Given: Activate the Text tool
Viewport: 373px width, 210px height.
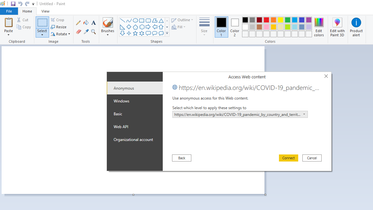Looking at the screenshot, I should click(93, 23).
